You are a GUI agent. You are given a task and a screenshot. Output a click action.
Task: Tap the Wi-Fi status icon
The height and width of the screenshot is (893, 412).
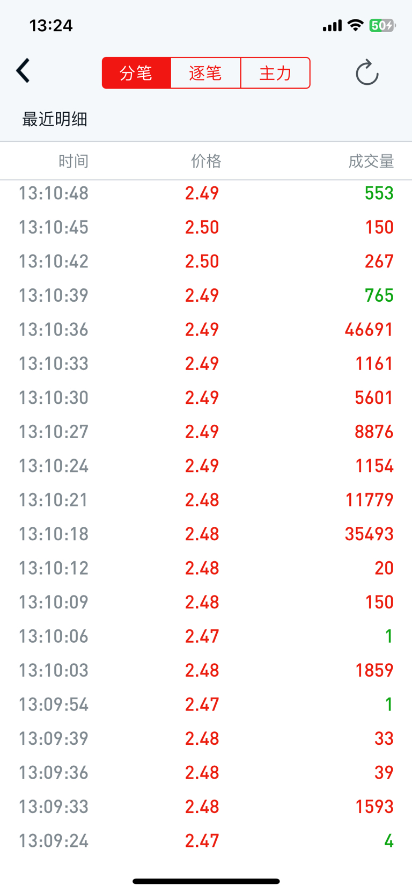(x=355, y=25)
